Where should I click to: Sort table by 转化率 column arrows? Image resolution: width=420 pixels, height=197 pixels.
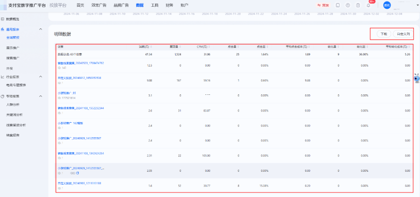point(367,47)
